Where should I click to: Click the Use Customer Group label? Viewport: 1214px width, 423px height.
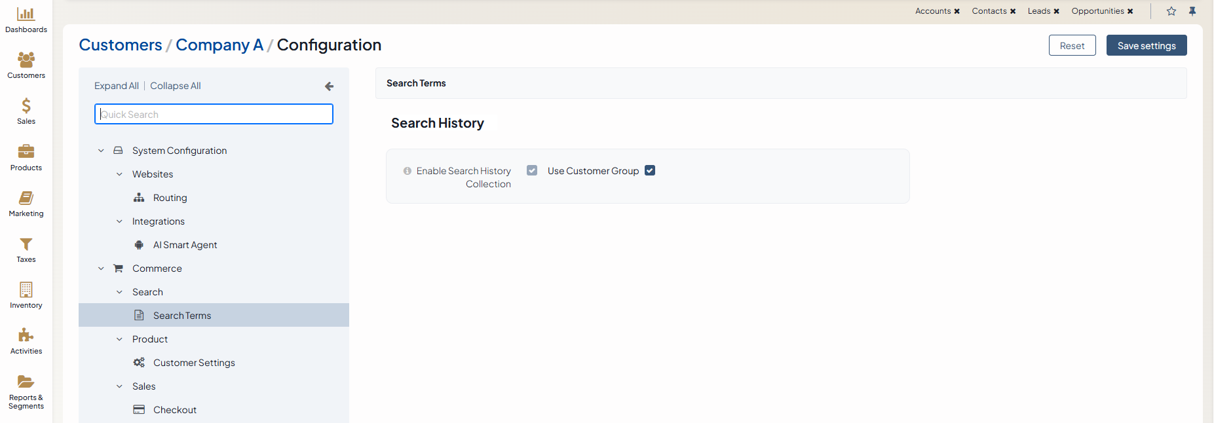[x=594, y=171]
